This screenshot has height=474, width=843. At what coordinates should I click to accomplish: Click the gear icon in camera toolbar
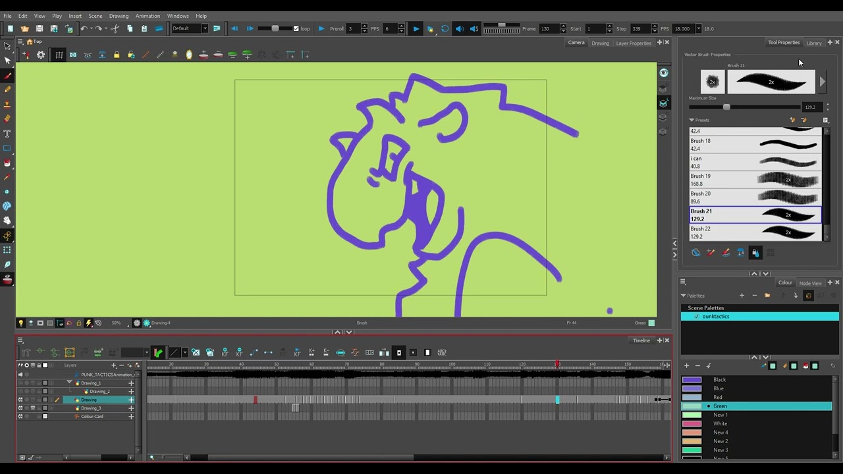41,55
